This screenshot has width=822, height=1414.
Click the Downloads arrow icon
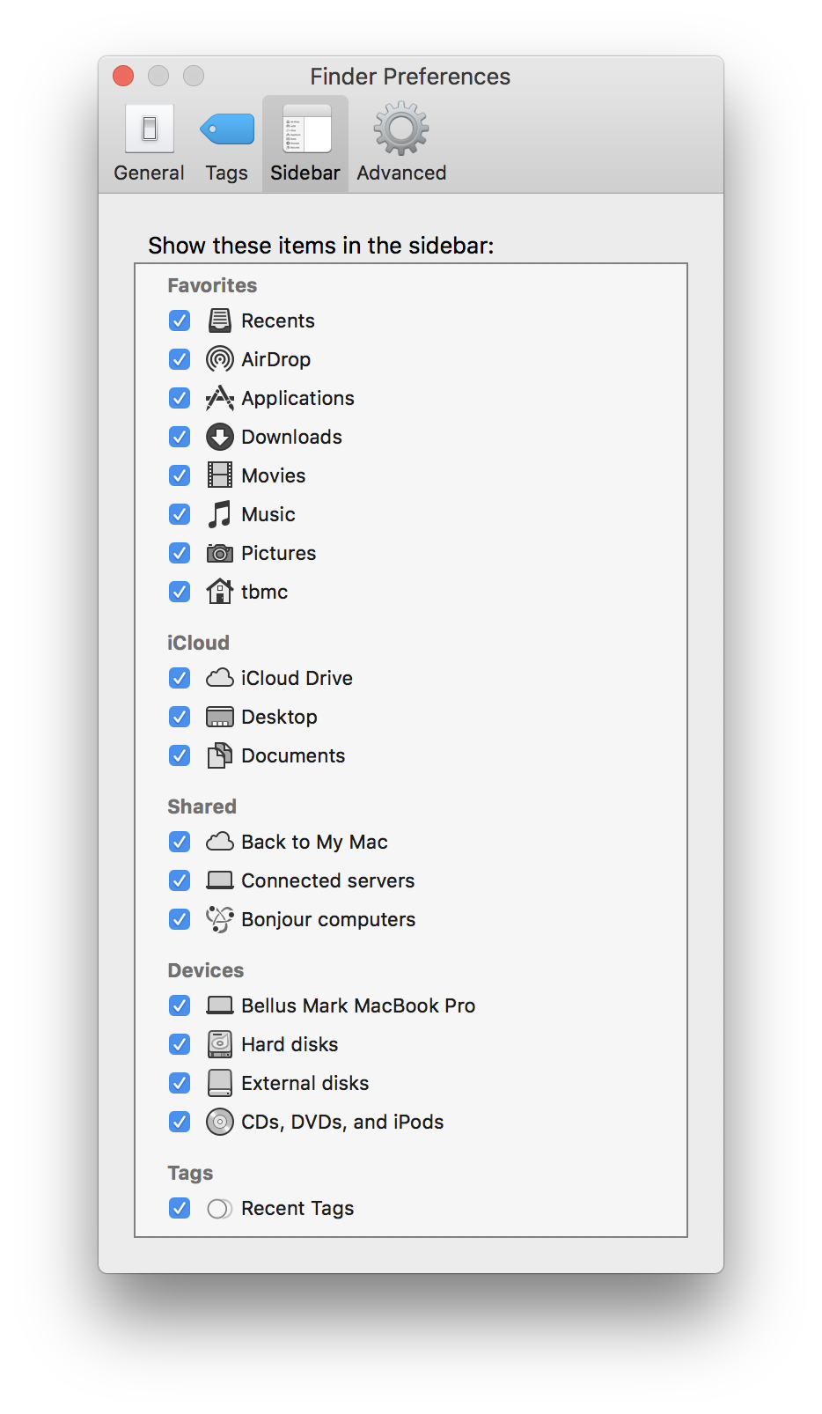219,437
